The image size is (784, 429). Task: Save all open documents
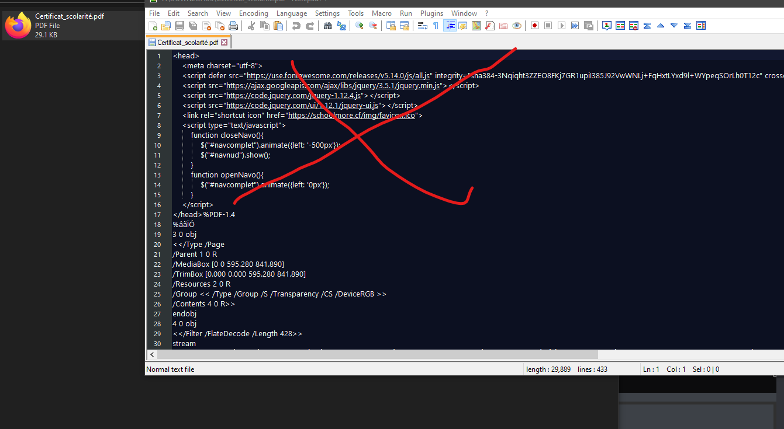coord(193,25)
